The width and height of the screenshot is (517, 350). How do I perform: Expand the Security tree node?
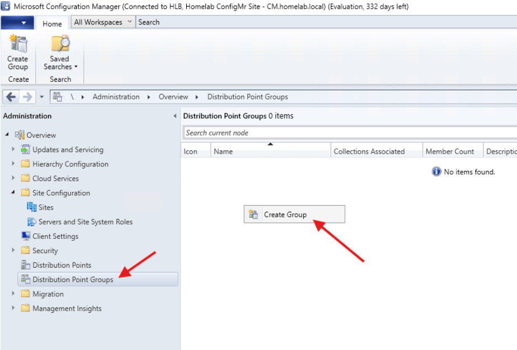click(x=13, y=250)
